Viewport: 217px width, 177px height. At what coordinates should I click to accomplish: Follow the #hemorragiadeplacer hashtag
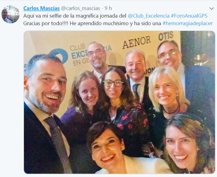[188, 23]
